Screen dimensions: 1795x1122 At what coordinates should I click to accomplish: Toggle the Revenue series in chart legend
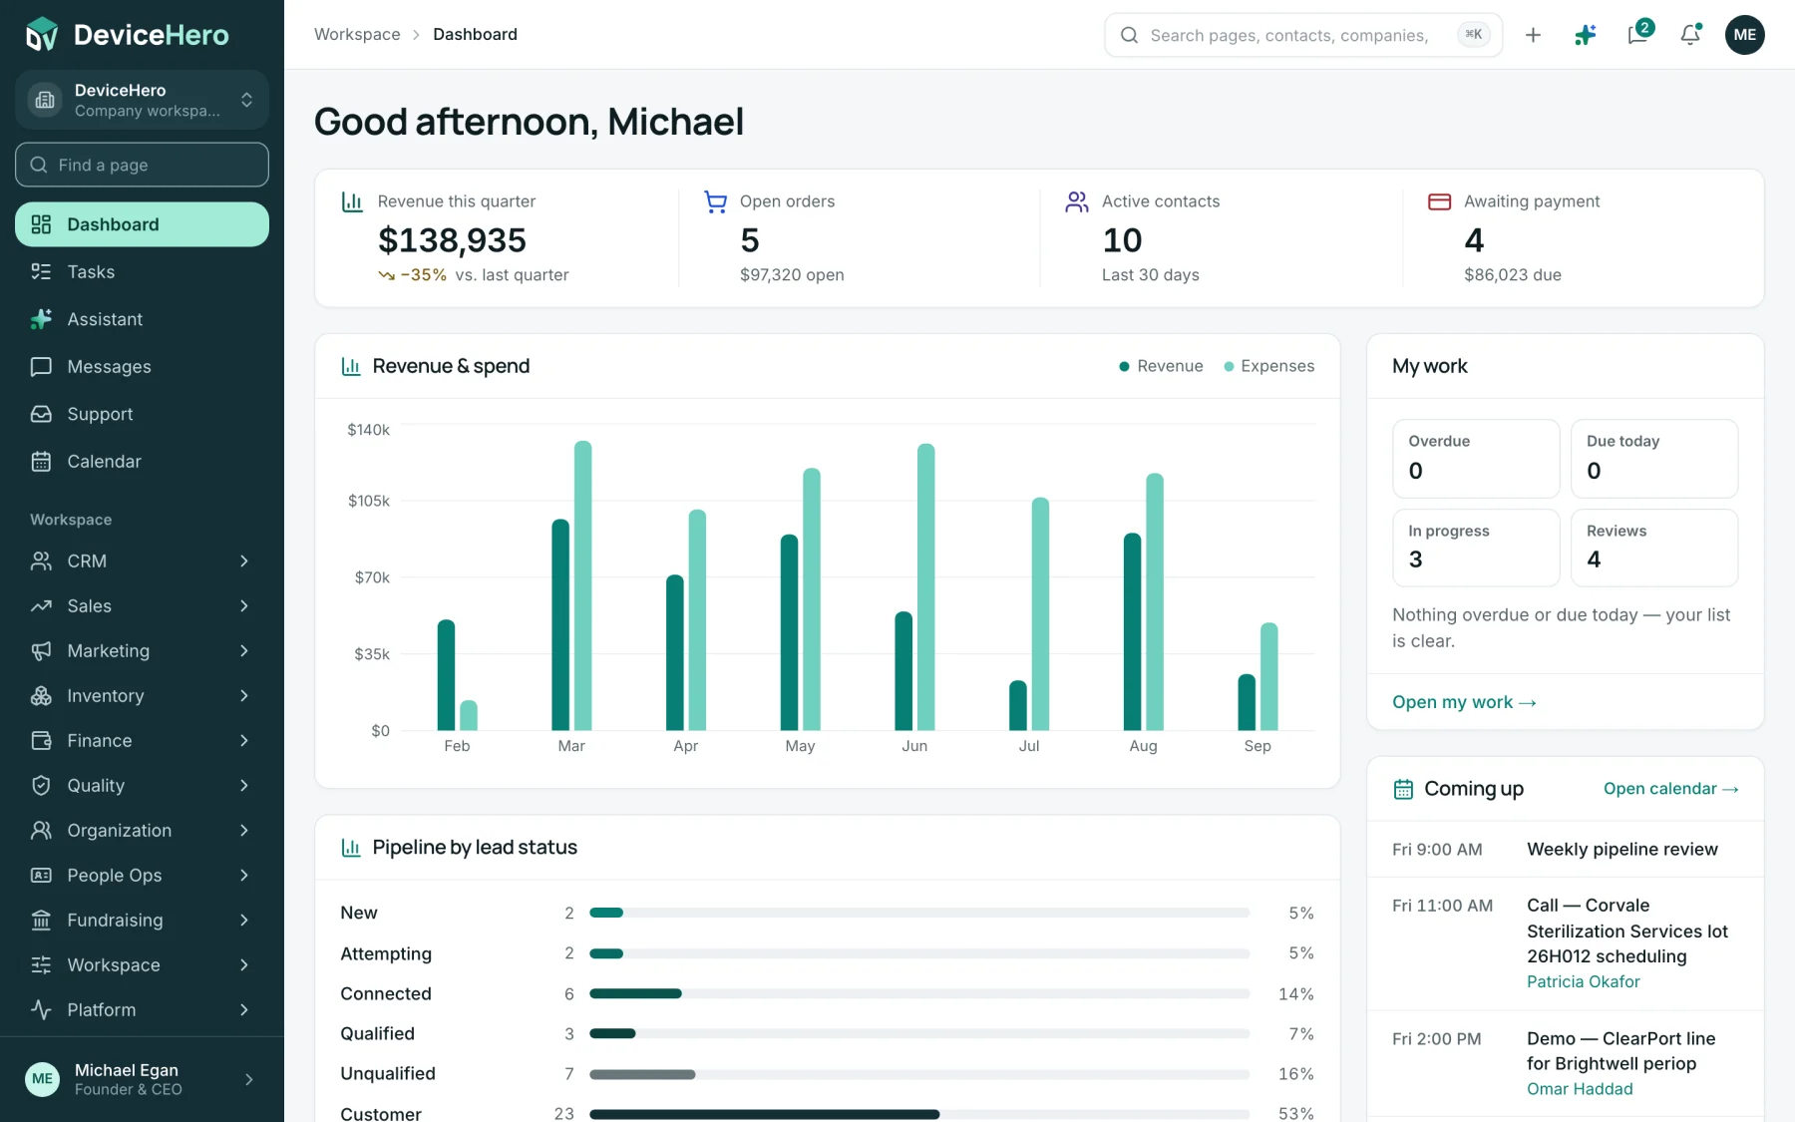(1161, 366)
